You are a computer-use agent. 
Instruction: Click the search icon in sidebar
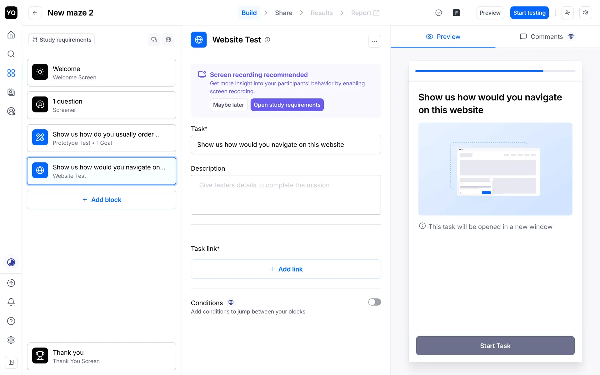11,54
